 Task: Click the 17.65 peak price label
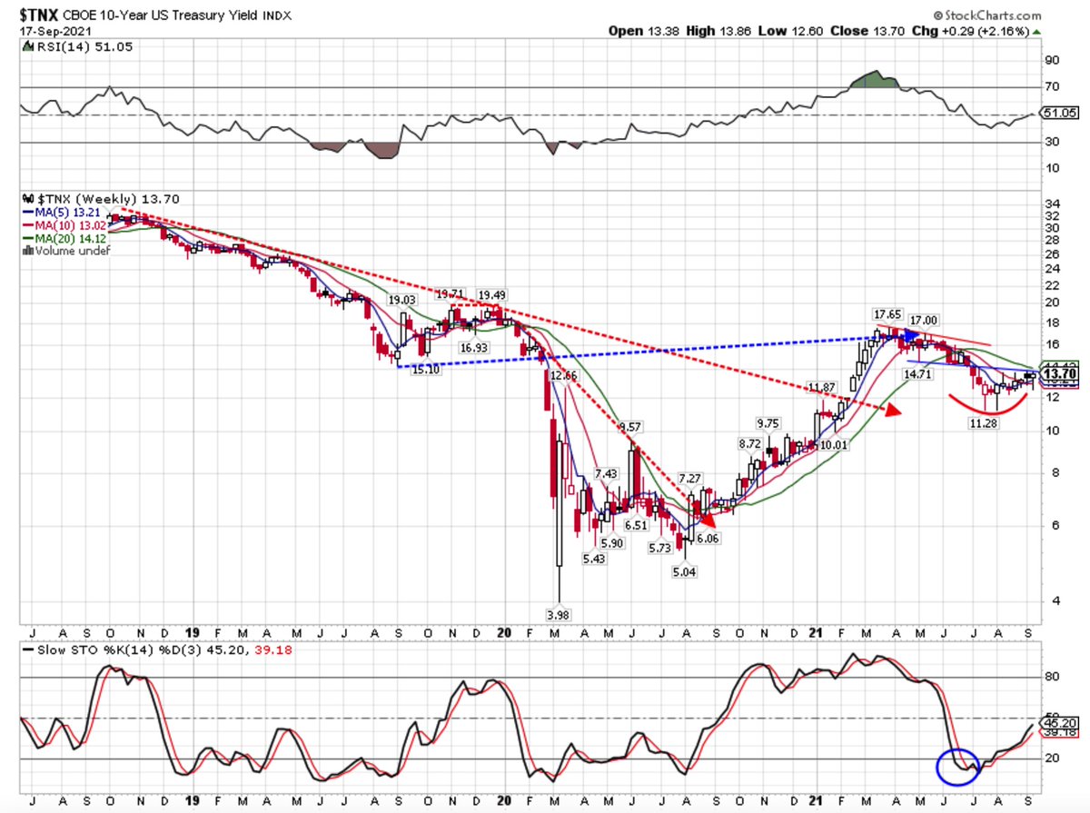[887, 312]
